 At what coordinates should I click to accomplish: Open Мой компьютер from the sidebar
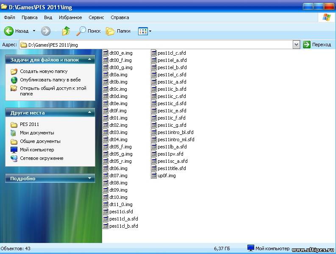[x=37, y=150]
